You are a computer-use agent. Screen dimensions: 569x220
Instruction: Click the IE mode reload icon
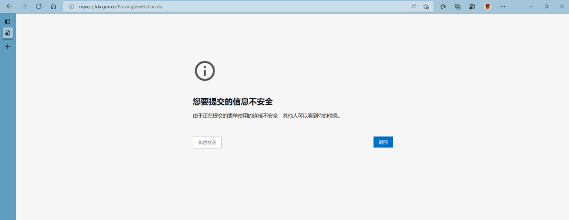coord(472,6)
